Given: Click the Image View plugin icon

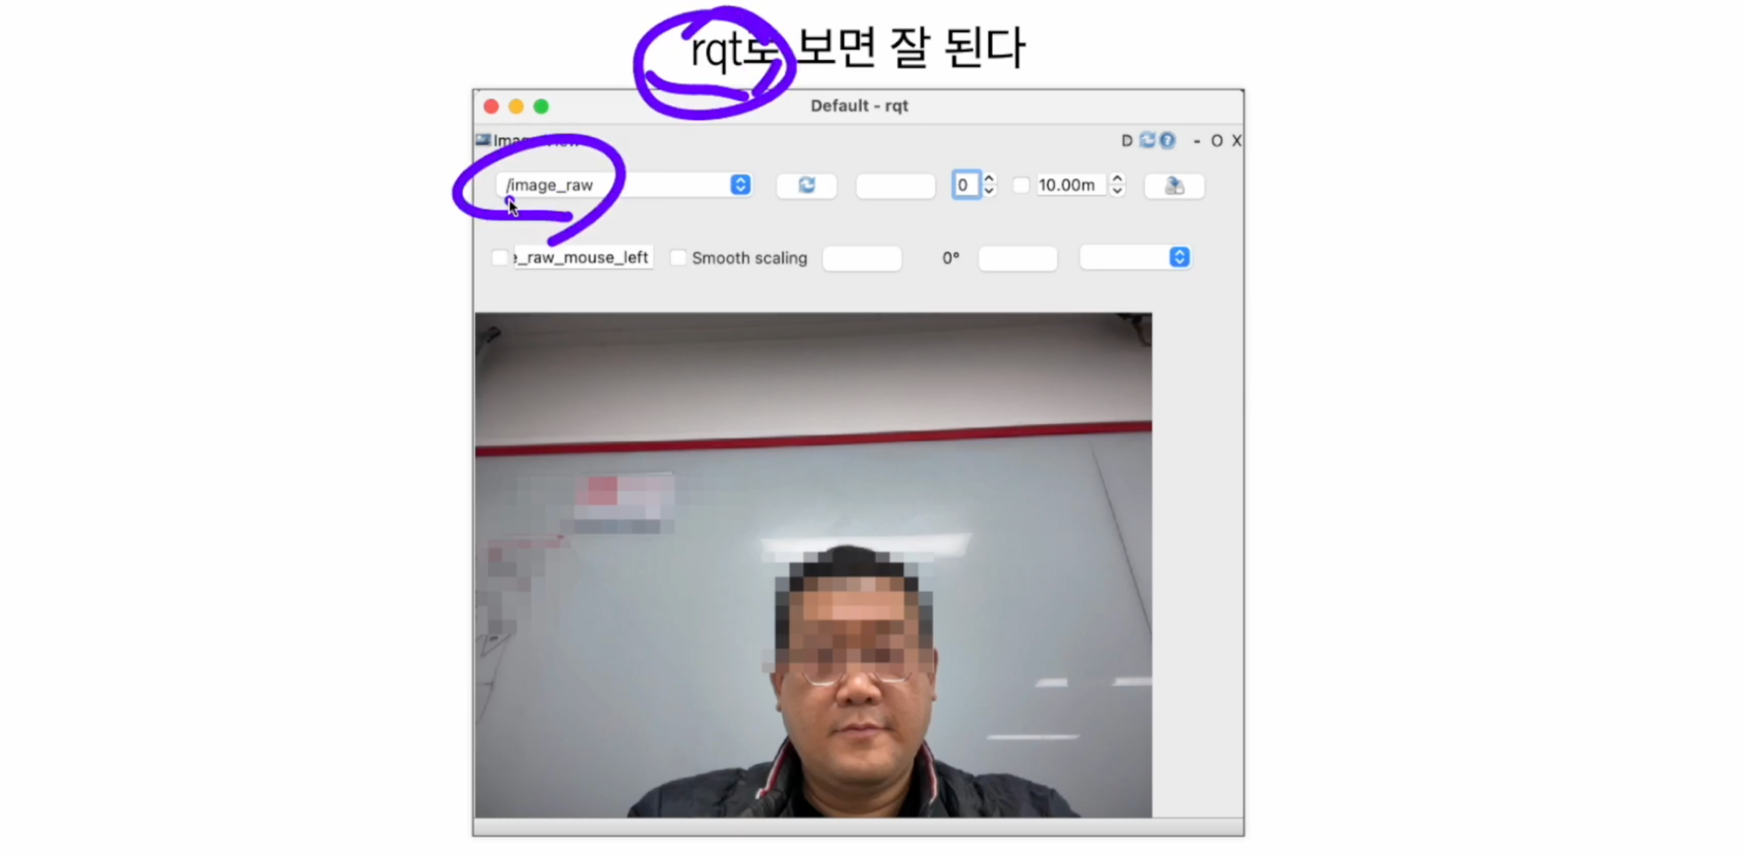Looking at the screenshot, I should pyautogui.click(x=483, y=140).
